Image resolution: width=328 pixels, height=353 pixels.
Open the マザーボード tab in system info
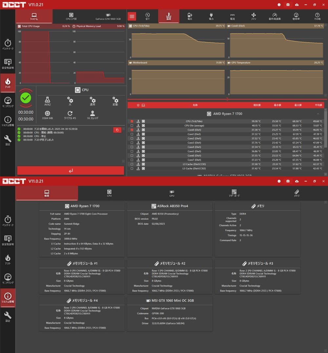coord(234,193)
